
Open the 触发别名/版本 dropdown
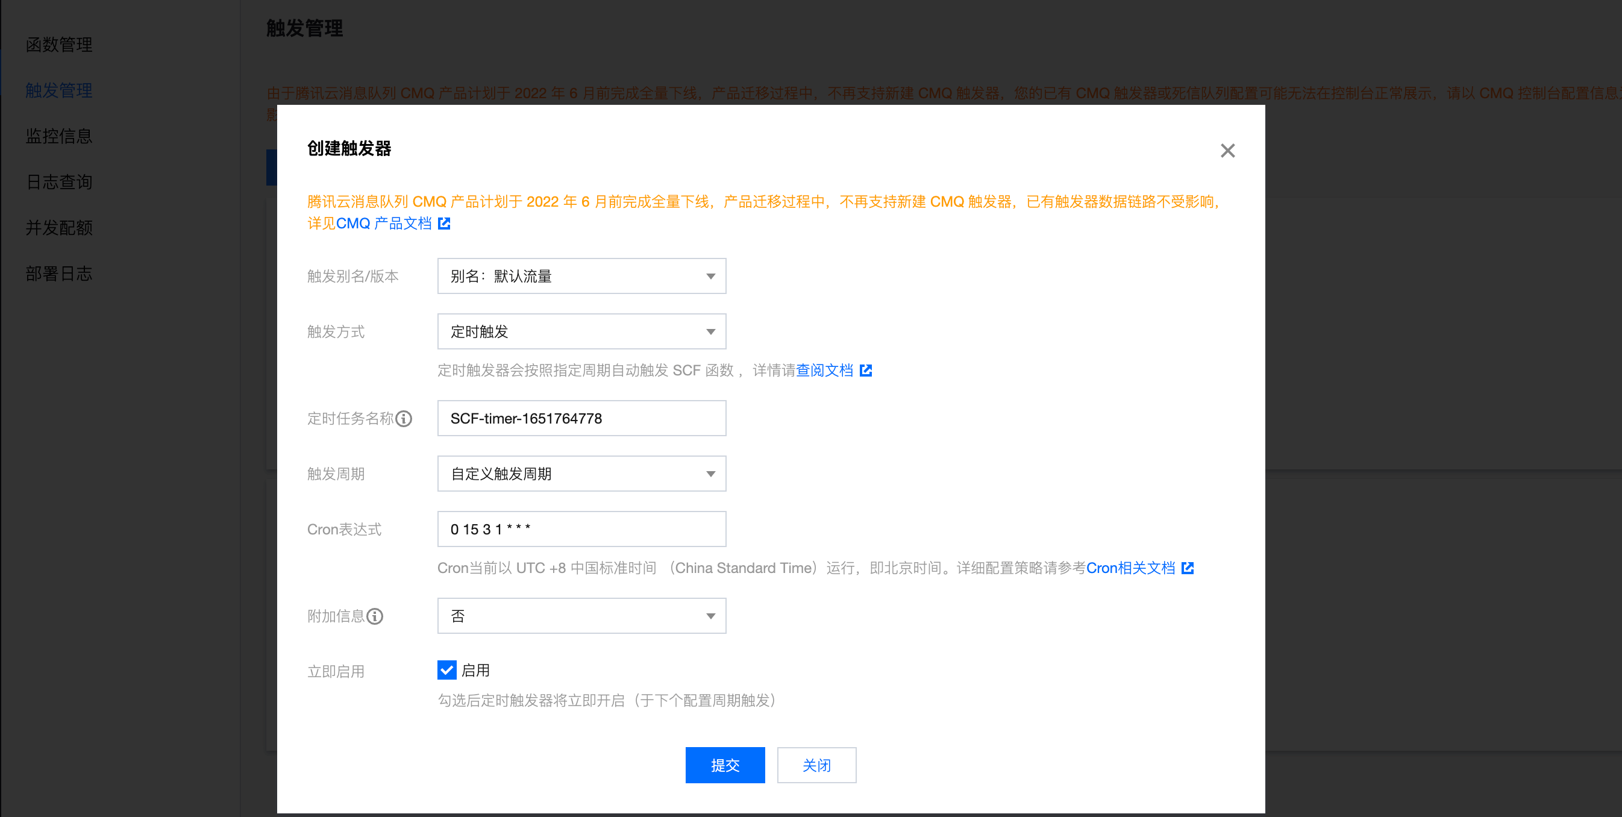click(x=581, y=277)
